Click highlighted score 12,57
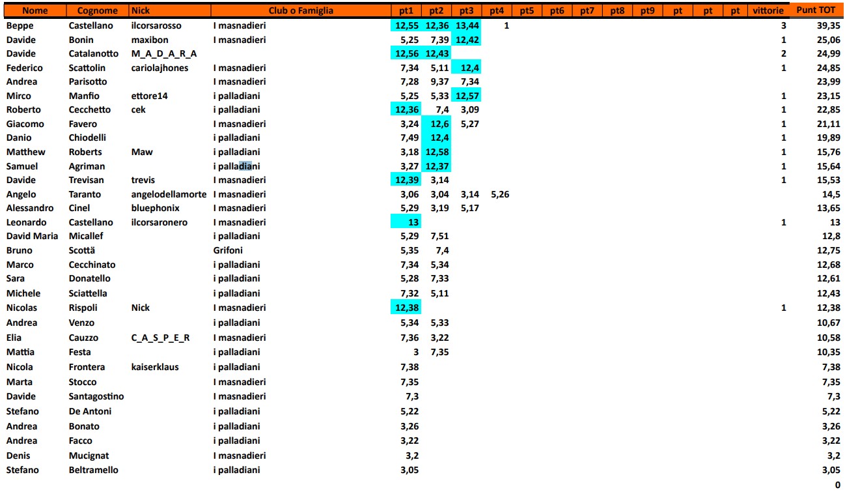This screenshot has height=492, width=845. (x=467, y=96)
